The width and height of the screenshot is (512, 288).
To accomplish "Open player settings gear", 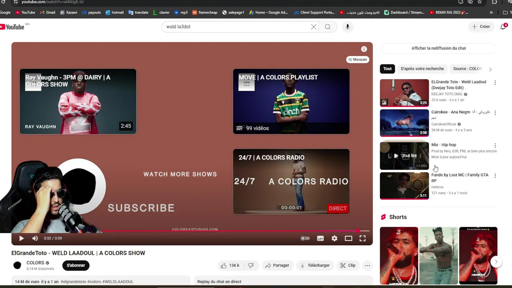I will (x=334, y=238).
